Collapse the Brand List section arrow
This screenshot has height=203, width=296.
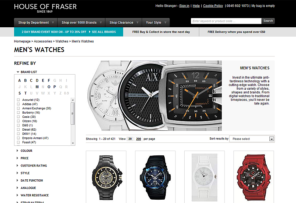(18, 72)
